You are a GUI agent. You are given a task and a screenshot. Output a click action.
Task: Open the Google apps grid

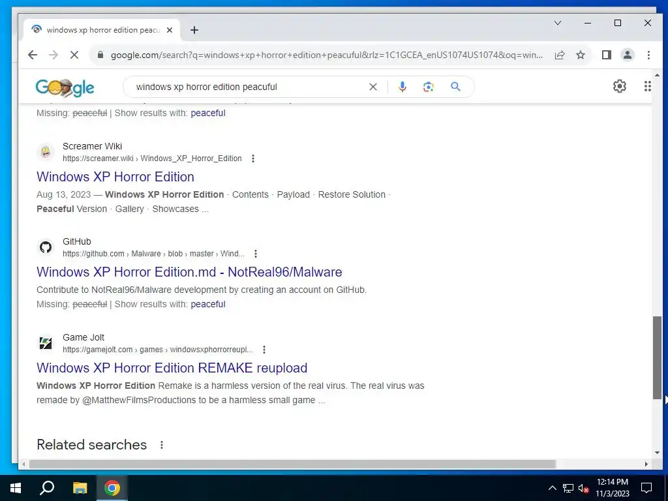point(648,86)
